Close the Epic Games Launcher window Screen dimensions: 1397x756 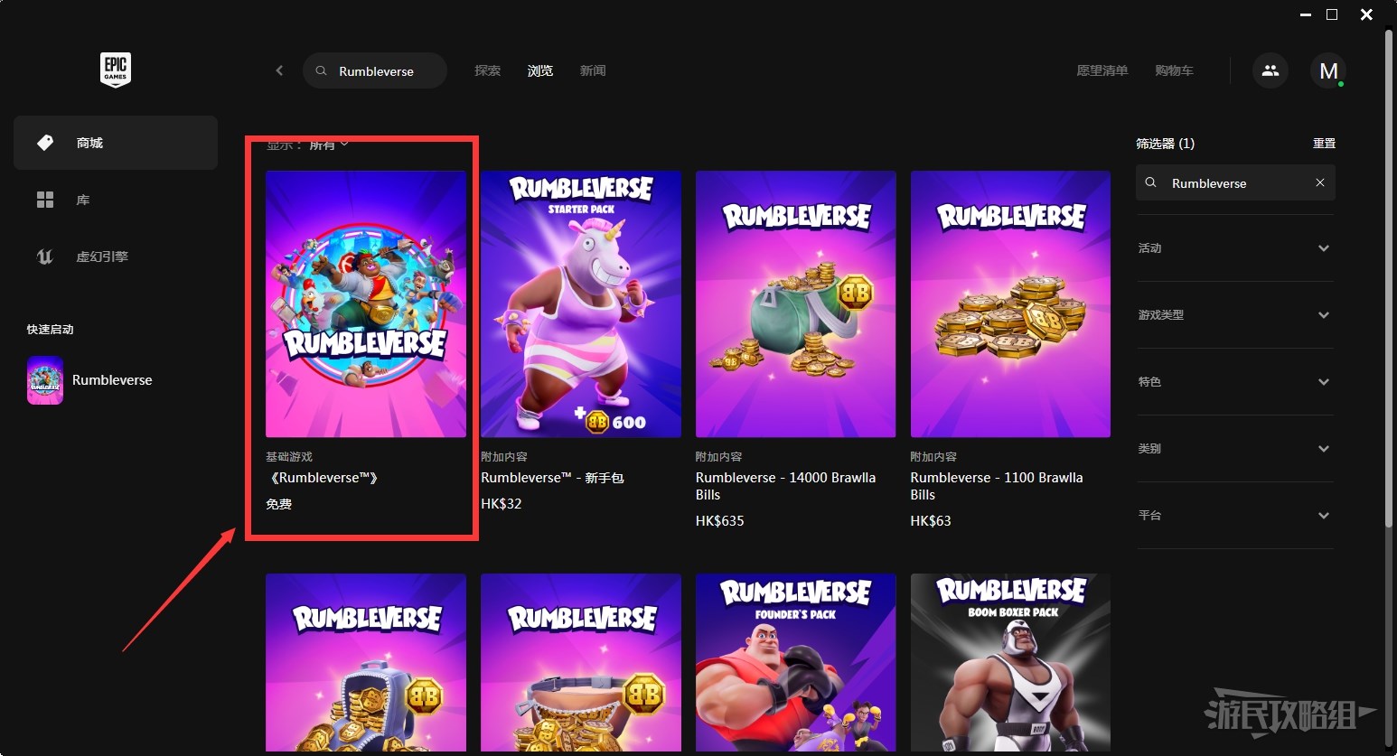[x=1366, y=14]
